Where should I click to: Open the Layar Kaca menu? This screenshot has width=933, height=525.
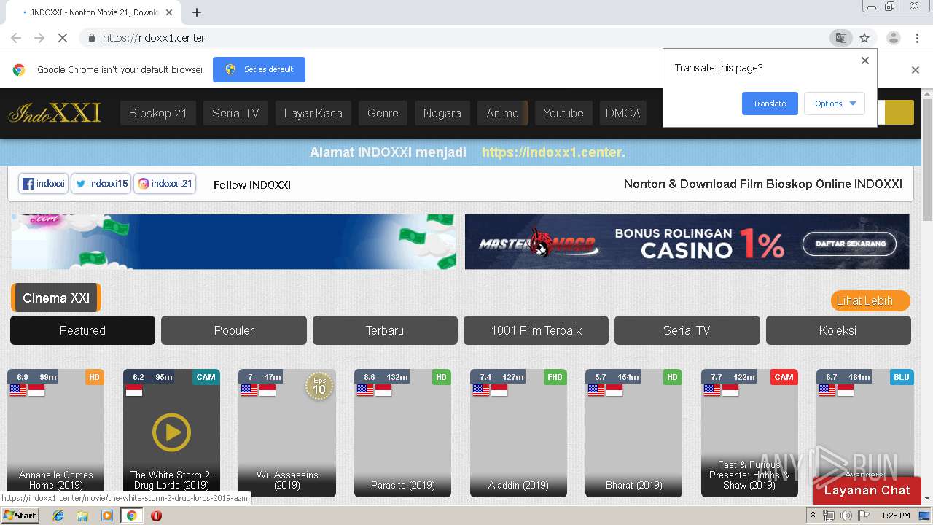(x=313, y=113)
